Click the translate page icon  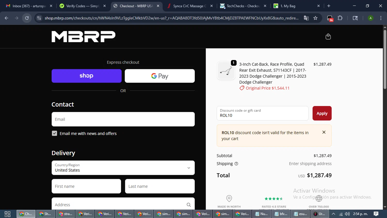coord(306,18)
